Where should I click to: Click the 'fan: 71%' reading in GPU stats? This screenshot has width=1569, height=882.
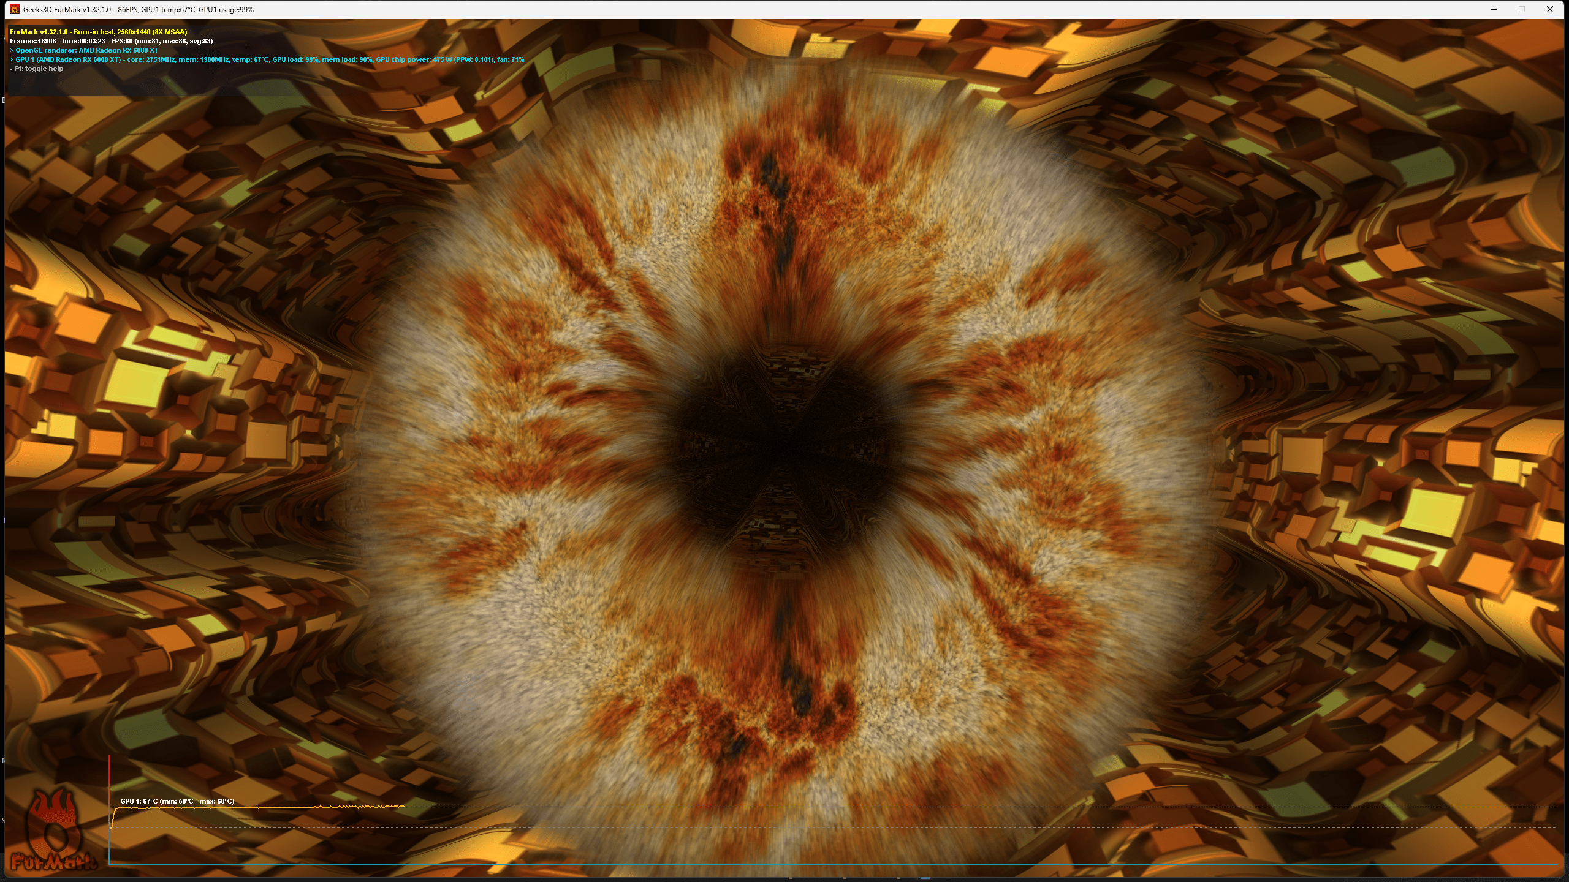pyautogui.click(x=510, y=59)
